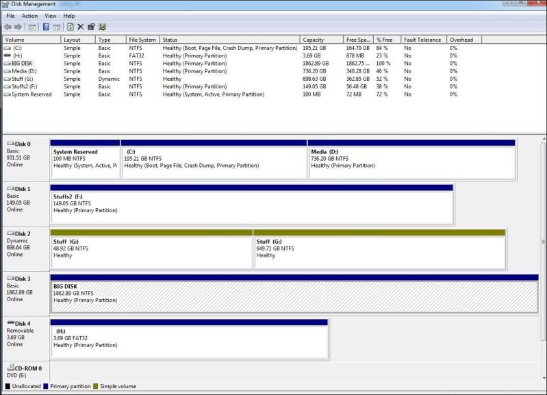The width and height of the screenshot is (547, 395).
Task: Sort by the Fault Tolerance column header
Action: pyautogui.click(x=424, y=40)
